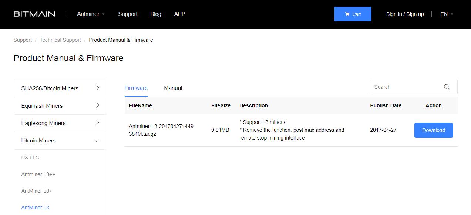This screenshot has height=215, width=471.
Task: Open the APP page link
Action: [x=179, y=14]
